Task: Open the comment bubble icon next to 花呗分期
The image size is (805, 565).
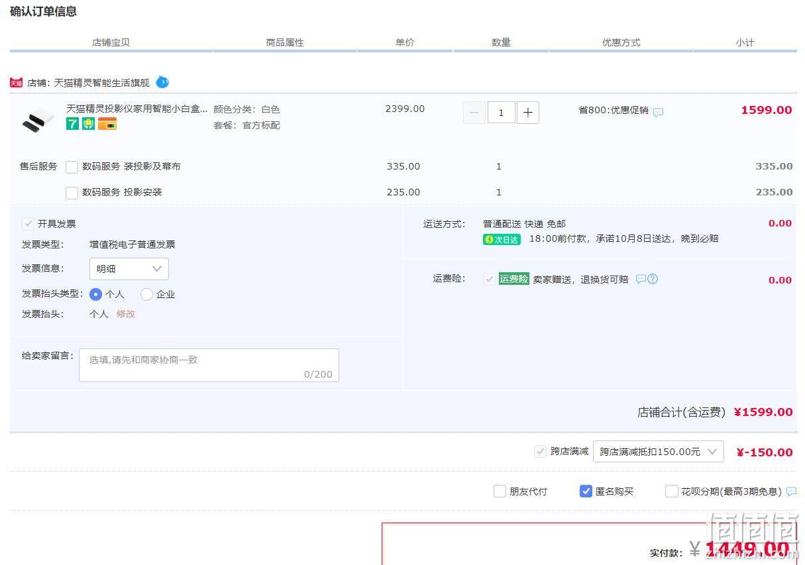Action: click(791, 491)
